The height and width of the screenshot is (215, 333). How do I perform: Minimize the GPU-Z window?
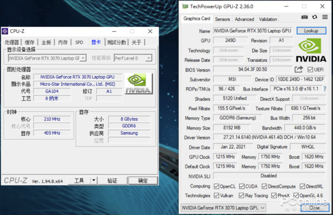coord(286,6)
